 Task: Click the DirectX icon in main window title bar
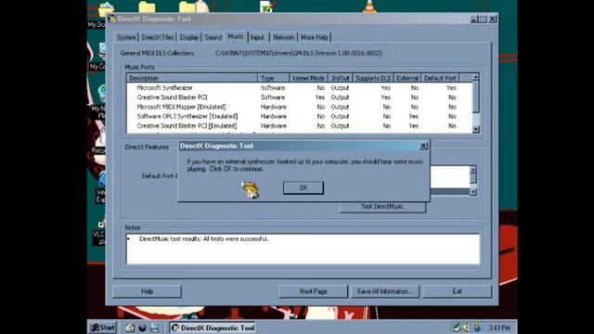pyautogui.click(x=112, y=19)
